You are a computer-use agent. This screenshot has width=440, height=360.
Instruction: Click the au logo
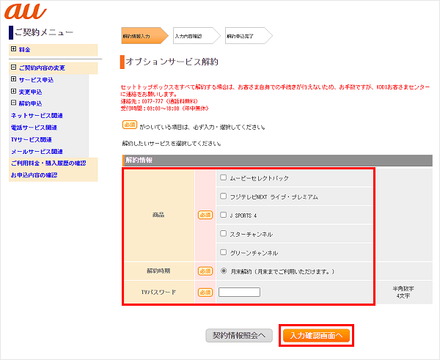pos(26,12)
